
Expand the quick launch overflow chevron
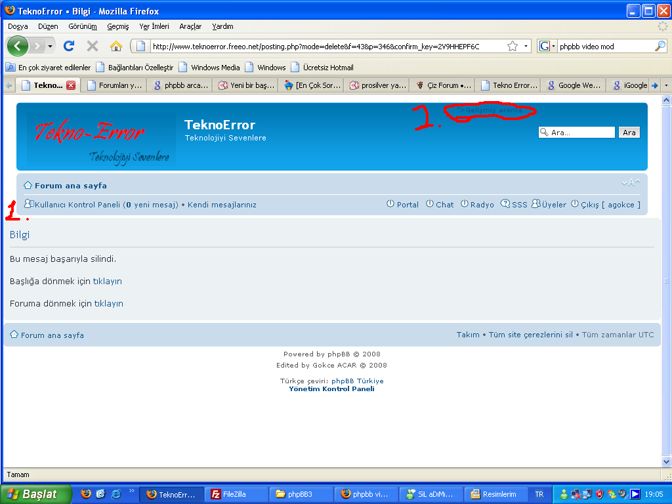(x=131, y=491)
